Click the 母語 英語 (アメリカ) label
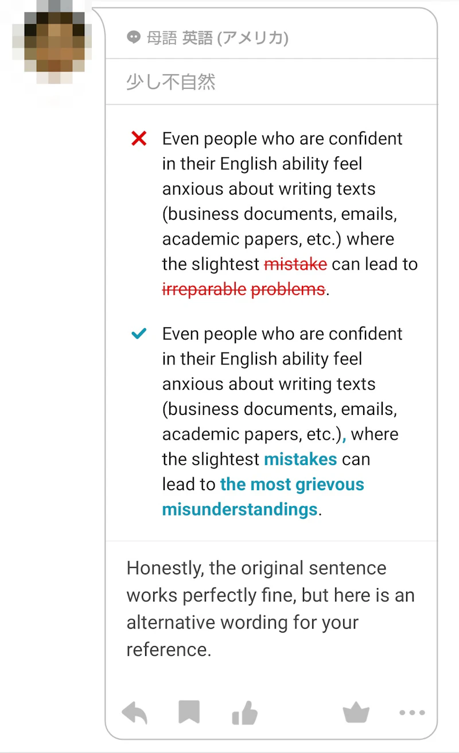Image resolution: width=459 pixels, height=753 pixels. (217, 38)
